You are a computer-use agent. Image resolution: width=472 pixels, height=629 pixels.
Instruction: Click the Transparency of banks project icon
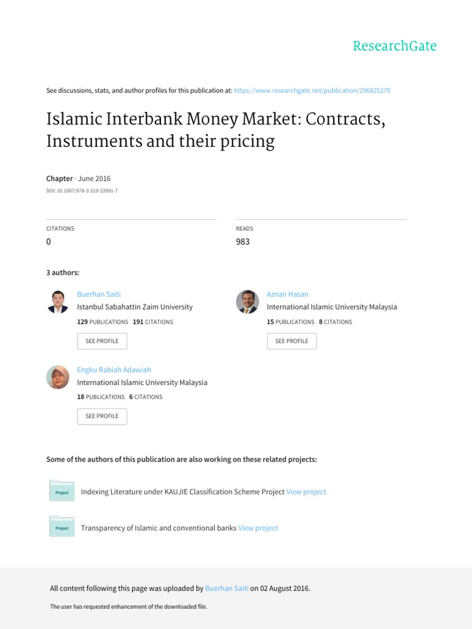tap(61, 527)
